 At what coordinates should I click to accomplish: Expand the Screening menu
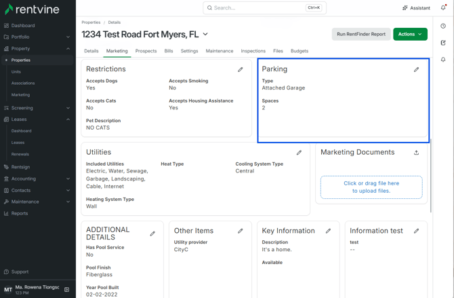pos(68,108)
